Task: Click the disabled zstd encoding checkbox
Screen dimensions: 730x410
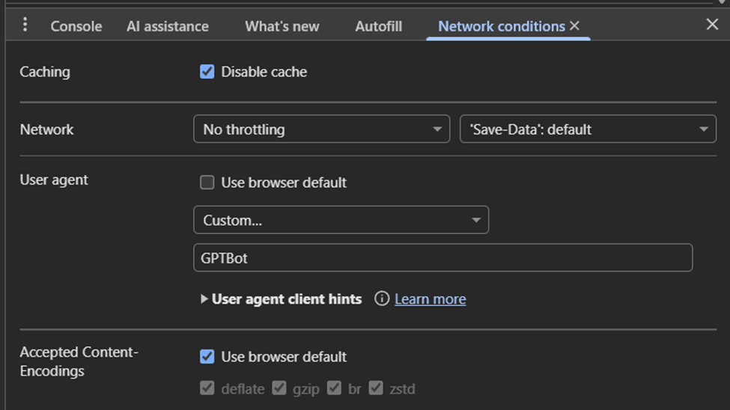Action: tap(376, 388)
